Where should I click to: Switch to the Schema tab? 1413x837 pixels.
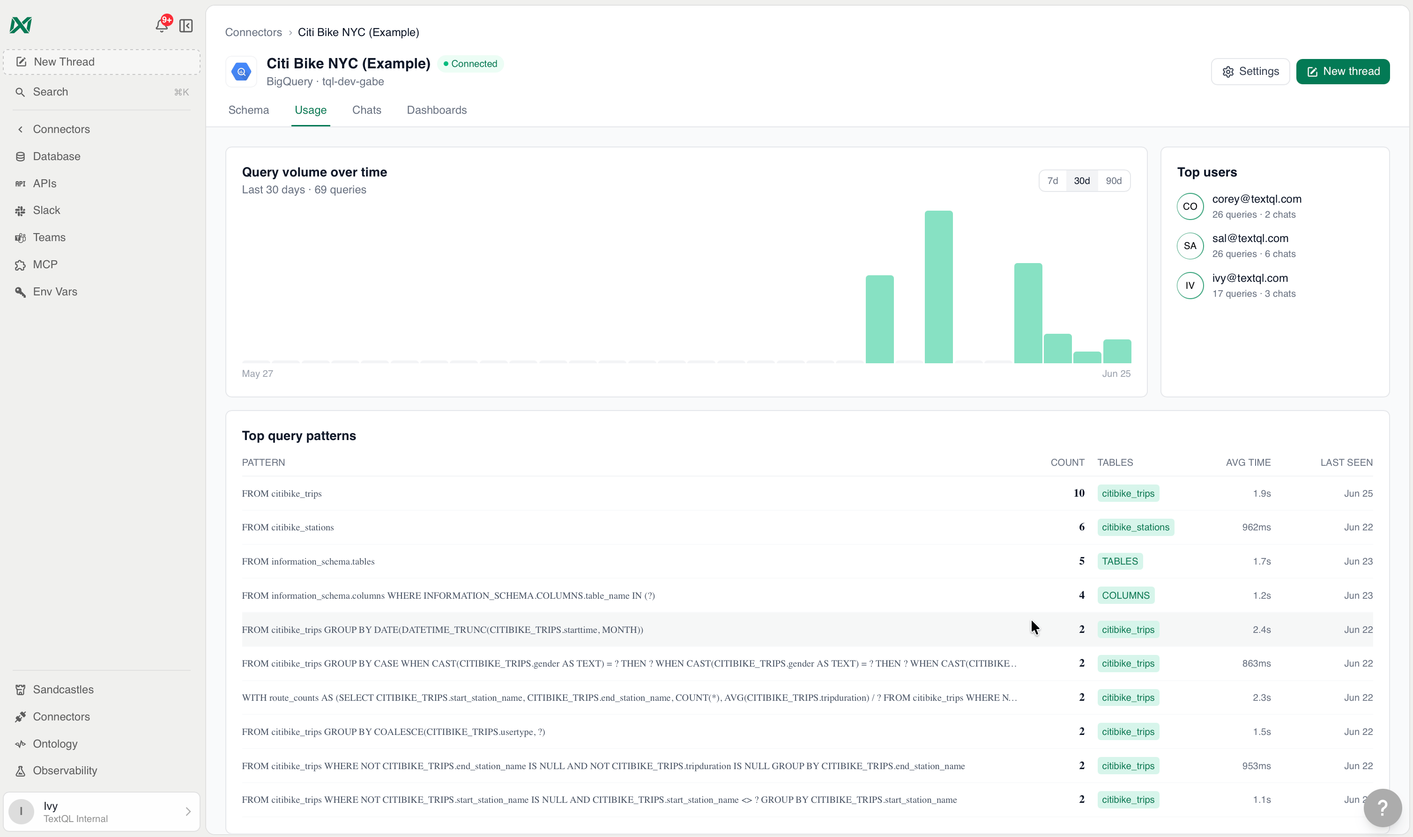(x=248, y=110)
